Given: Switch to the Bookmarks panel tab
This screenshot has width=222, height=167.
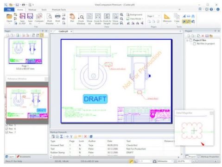Looking at the screenshot, I should pyautogui.click(x=24, y=156).
